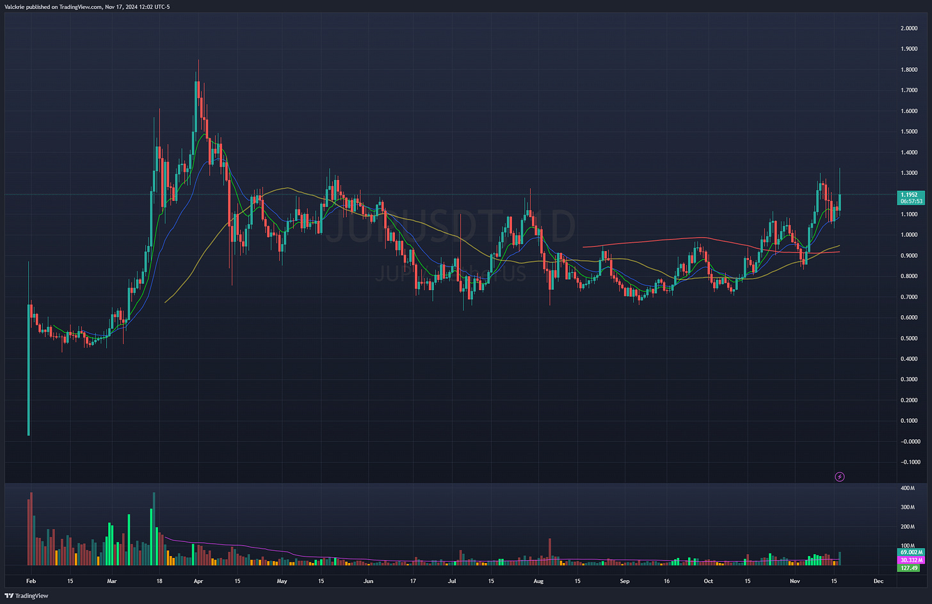932x604 pixels.
Task: Click the Aug label on time axis
Action: point(538,582)
